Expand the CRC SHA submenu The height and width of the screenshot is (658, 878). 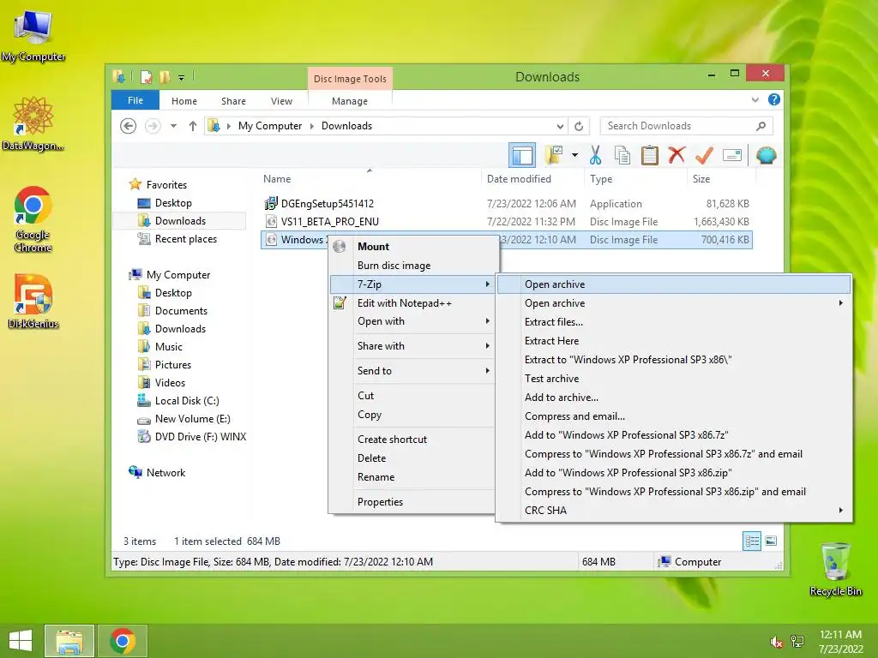(674, 511)
